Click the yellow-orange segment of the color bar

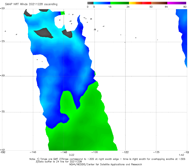point(136,3)
